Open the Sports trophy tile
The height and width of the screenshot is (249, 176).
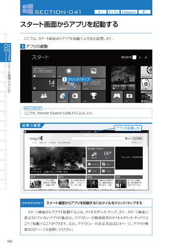(x=93, y=97)
